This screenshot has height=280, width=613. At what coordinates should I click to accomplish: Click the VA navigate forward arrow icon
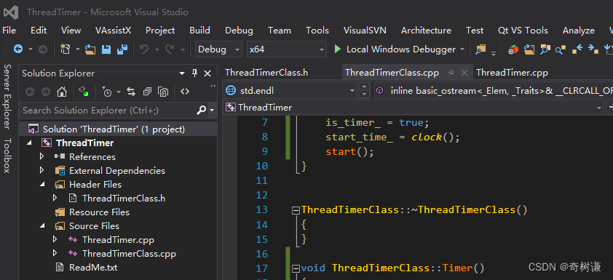tap(593, 49)
